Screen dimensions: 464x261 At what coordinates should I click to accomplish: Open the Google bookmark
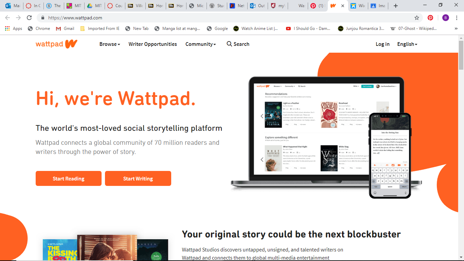pyautogui.click(x=217, y=29)
